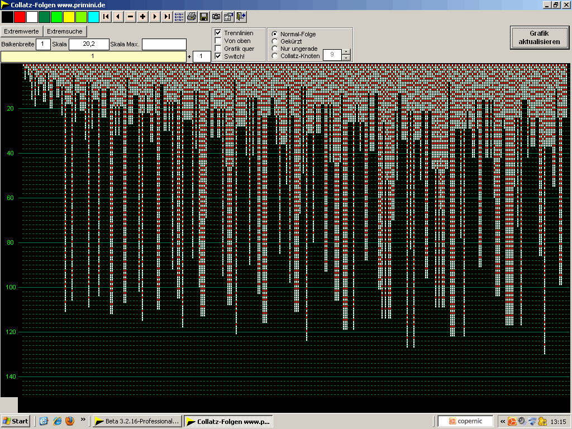572x429 pixels.
Task: Click Grafik aktualisieren button
Action: point(539,37)
